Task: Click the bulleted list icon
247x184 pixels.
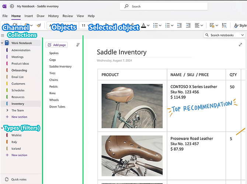Action: point(155,25)
